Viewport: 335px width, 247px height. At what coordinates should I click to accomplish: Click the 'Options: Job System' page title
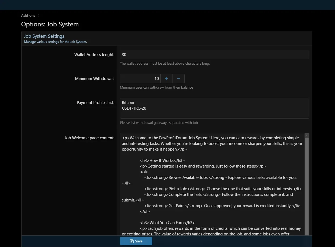click(50, 24)
